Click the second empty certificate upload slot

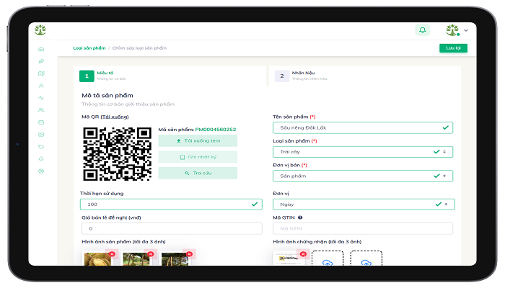366,258
